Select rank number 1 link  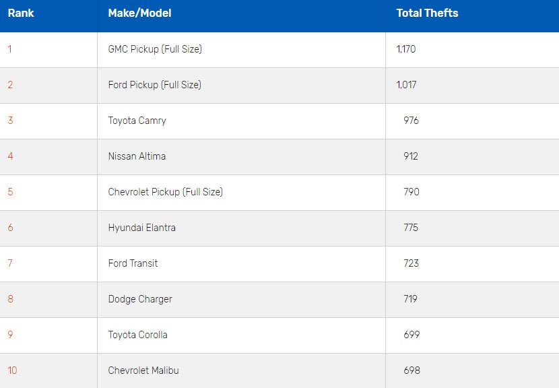10,49
